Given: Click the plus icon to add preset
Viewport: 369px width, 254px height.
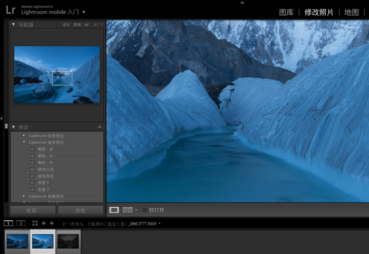Looking at the screenshot, I should click(x=100, y=127).
